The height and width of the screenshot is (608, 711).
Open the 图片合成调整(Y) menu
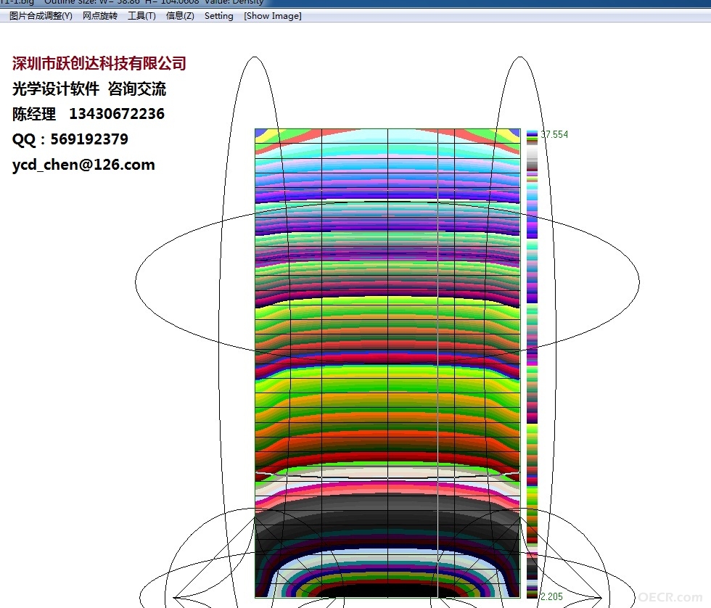click(x=41, y=16)
